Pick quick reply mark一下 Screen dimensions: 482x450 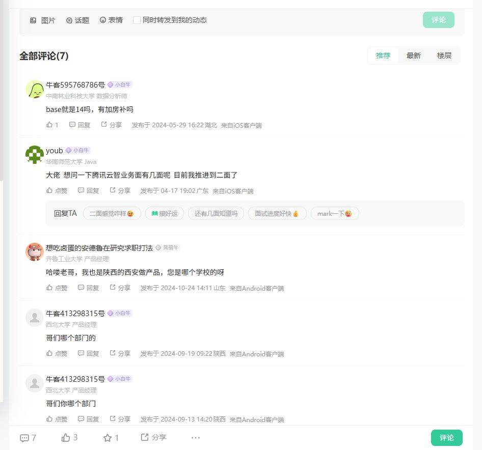(x=335, y=213)
